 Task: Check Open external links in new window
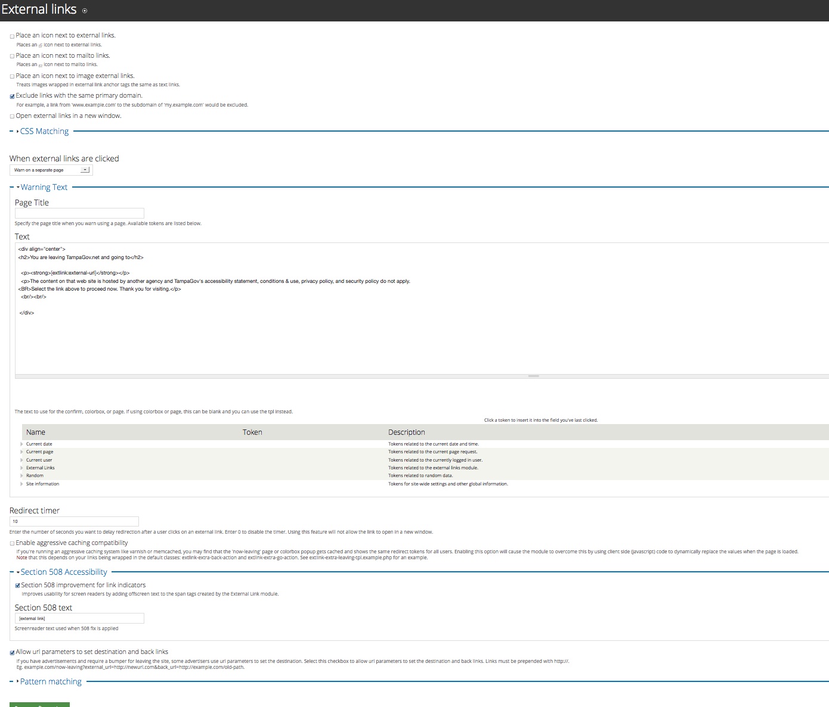click(x=13, y=117)
